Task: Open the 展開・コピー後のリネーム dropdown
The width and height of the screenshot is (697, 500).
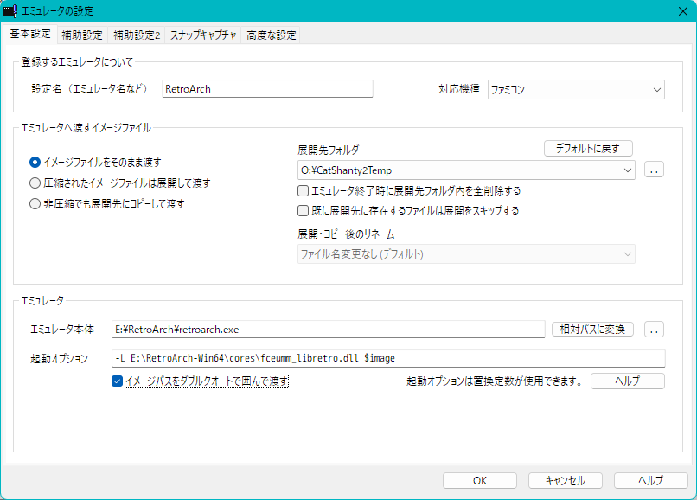Action: (x=466, y=254)
